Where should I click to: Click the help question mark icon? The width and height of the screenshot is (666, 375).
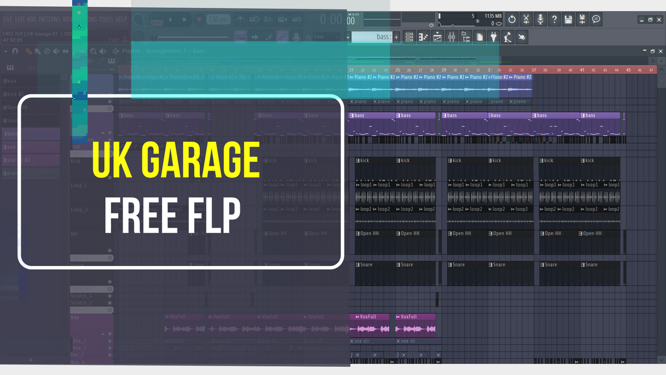(x=554, y=19)
